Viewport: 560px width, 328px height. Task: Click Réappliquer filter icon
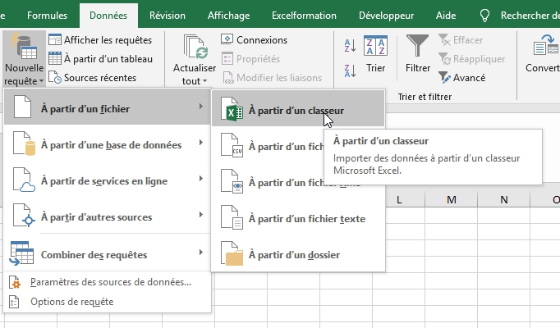tap(444, 58)
